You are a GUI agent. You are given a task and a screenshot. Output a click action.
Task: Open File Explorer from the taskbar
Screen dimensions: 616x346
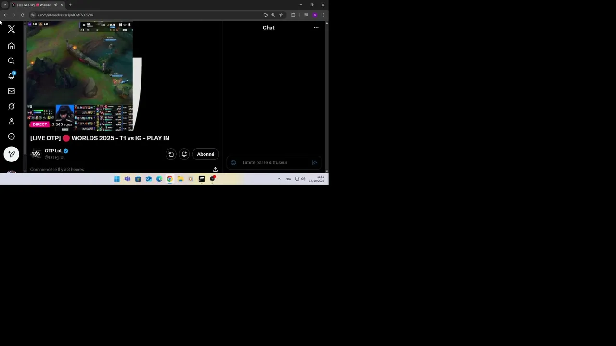point(180,179)
